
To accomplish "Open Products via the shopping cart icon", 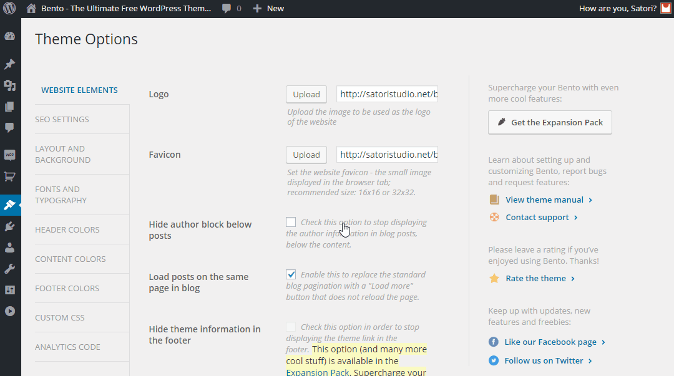I will 9,176.
